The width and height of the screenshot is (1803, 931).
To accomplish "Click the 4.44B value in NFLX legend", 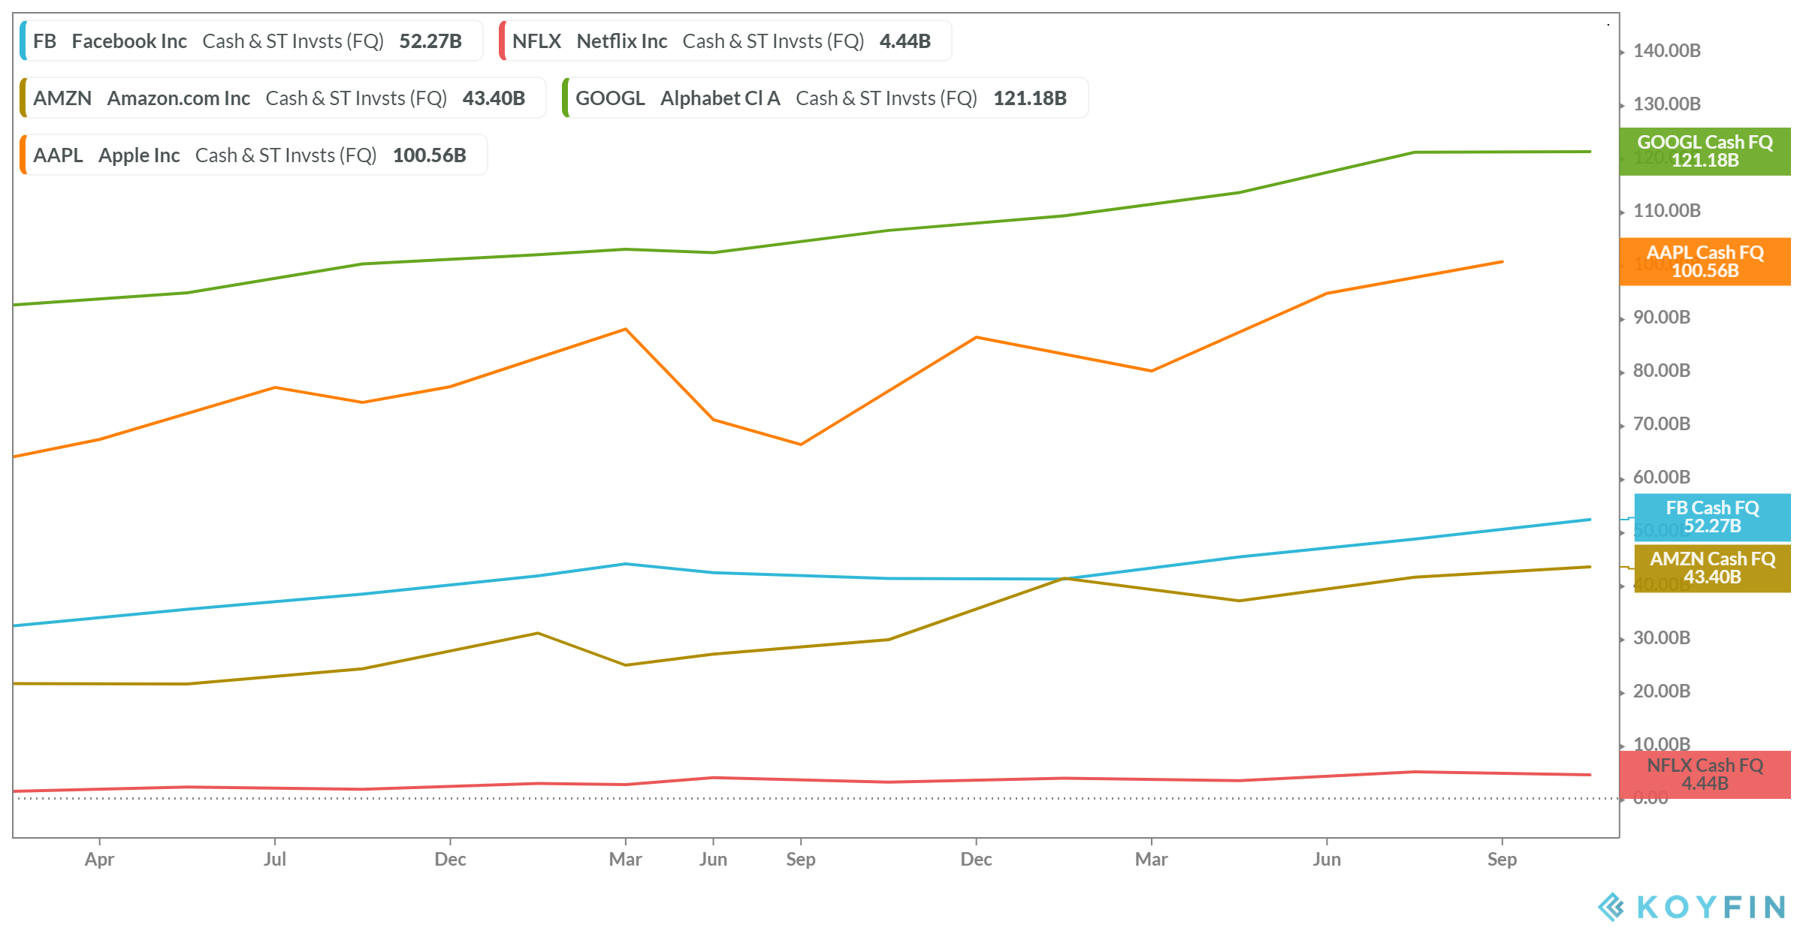I will coord(905,41).
